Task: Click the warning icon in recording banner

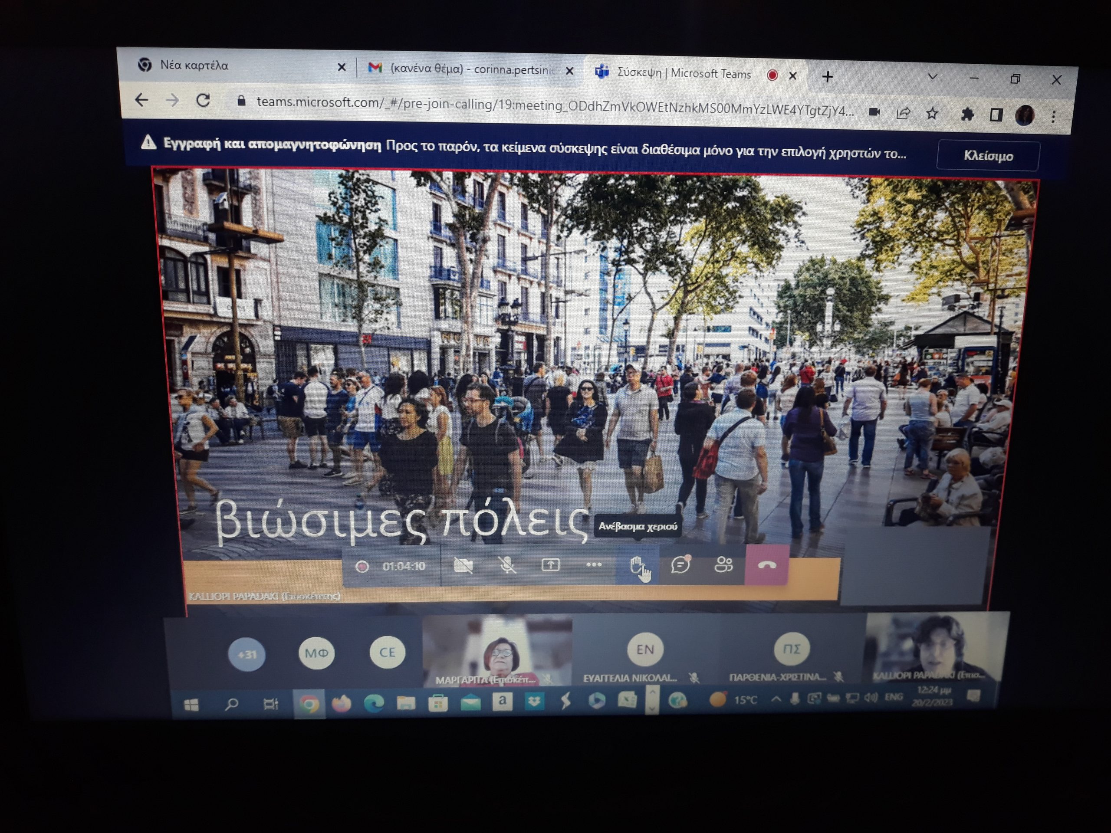Action: click(x=148, y=142)
